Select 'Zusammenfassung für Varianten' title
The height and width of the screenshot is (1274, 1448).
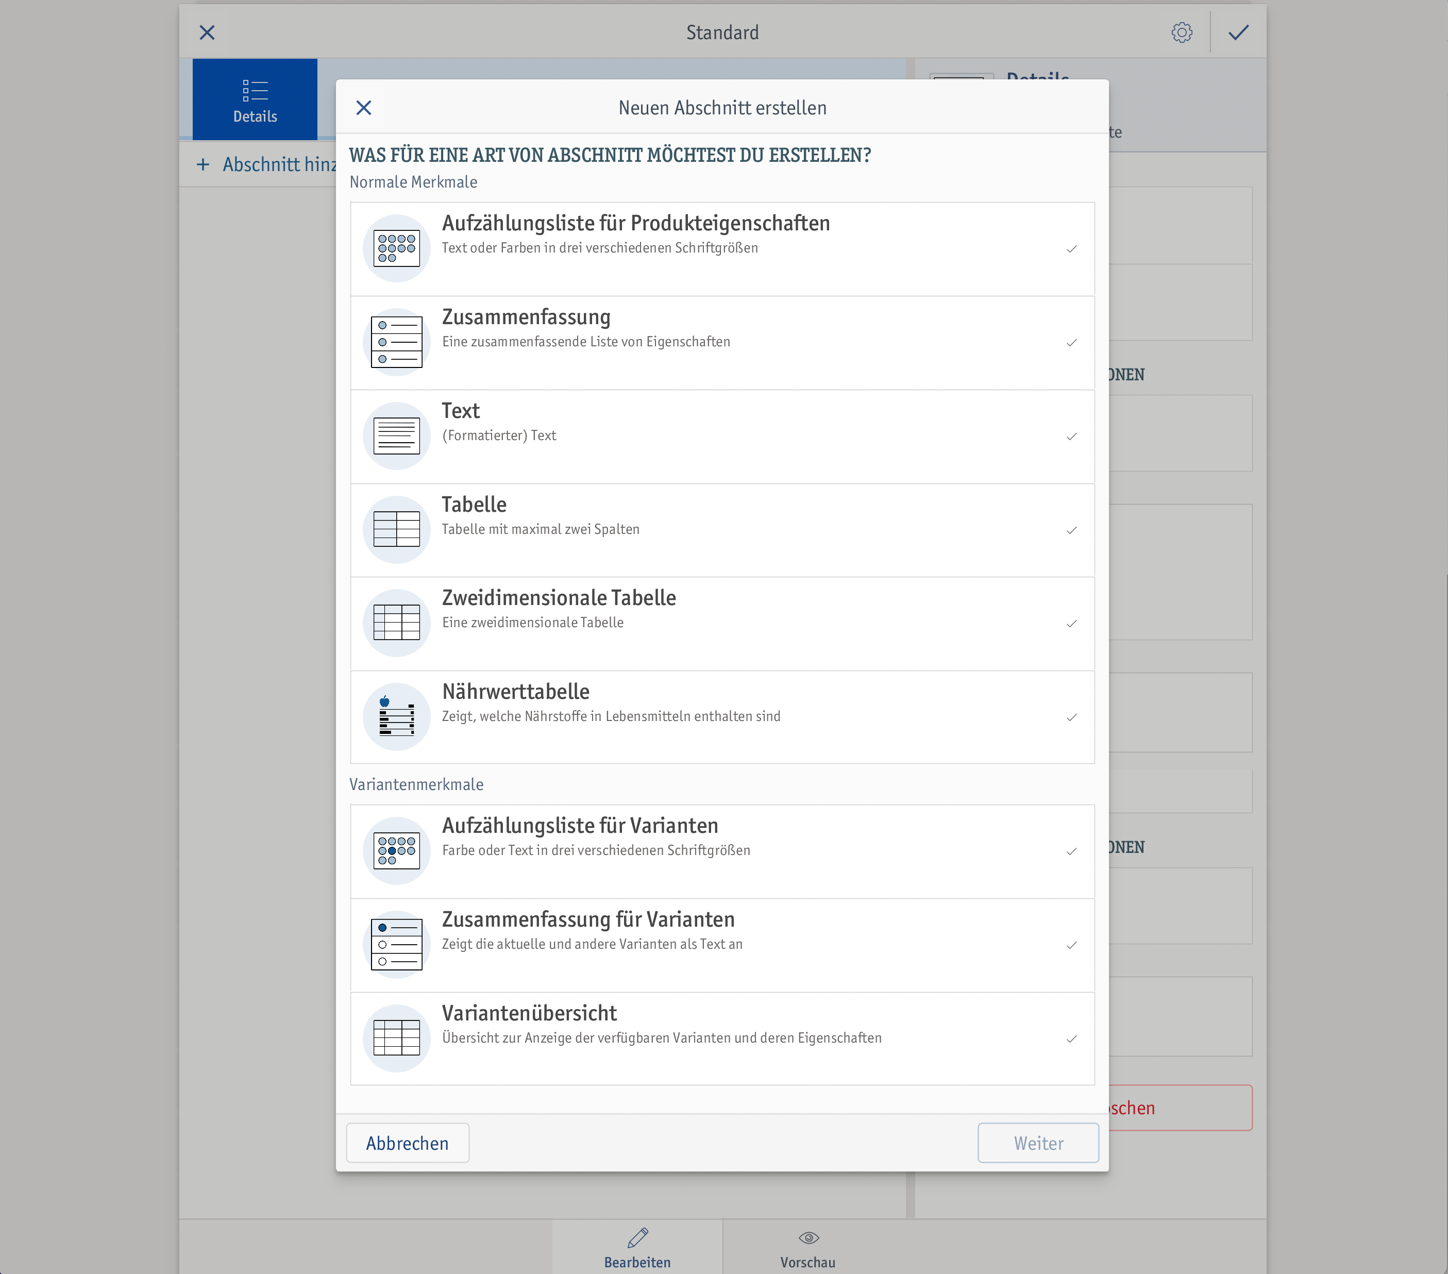pyautogui.click(x=588, y=920)
